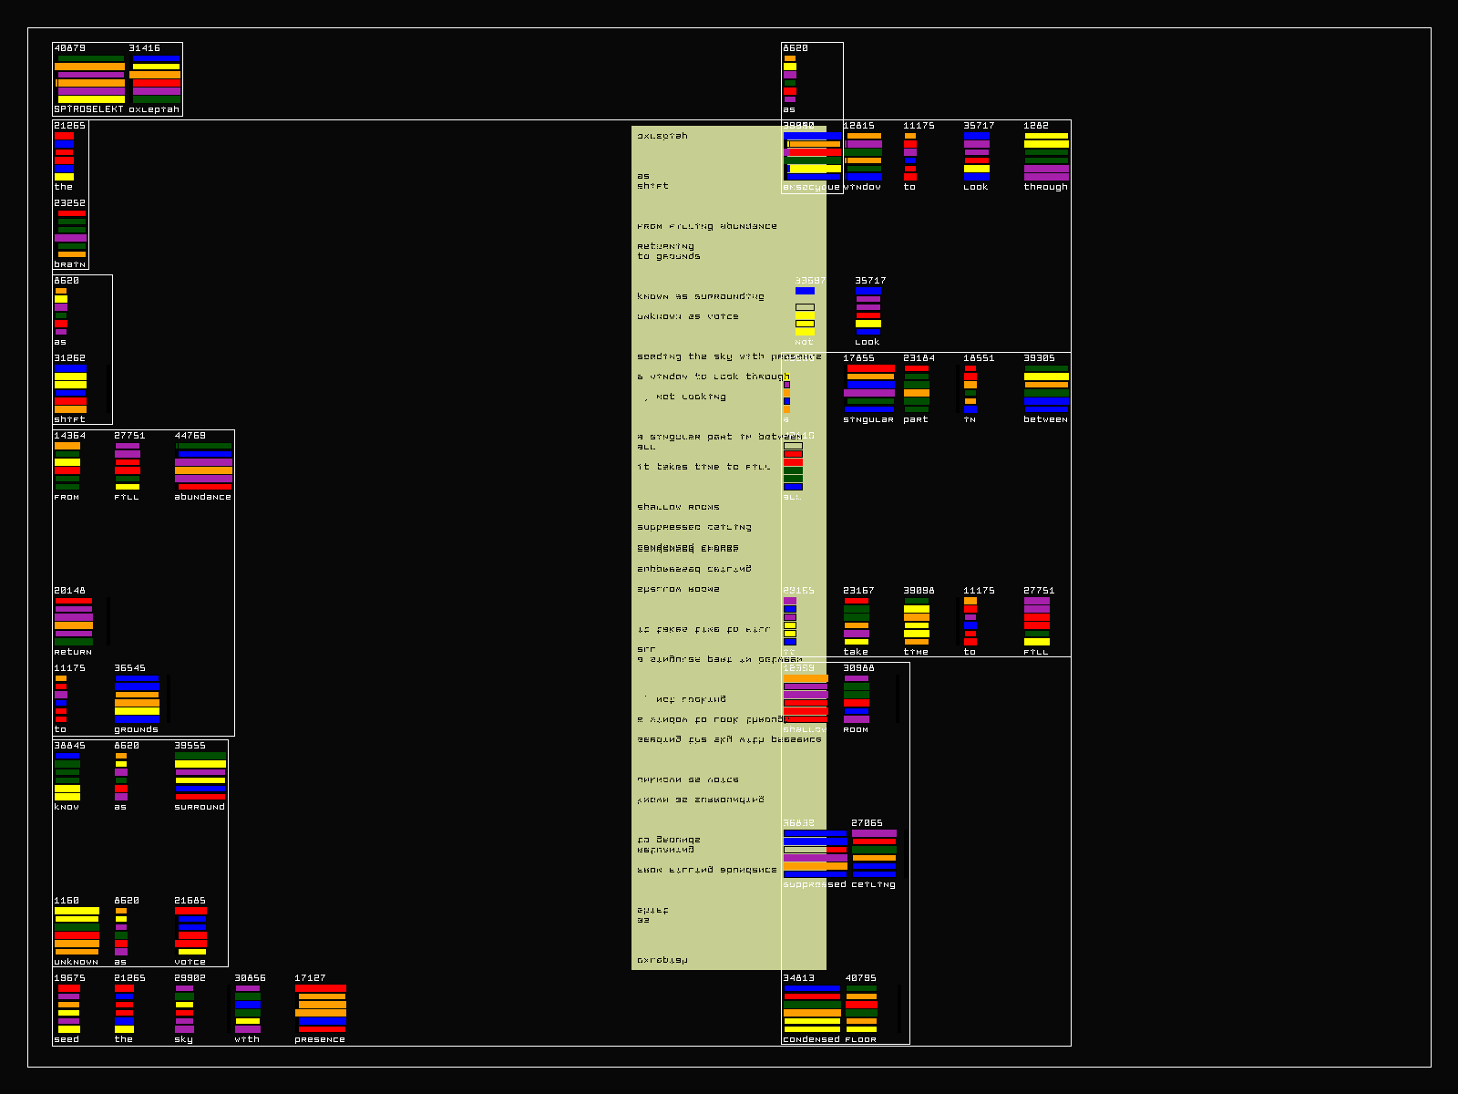The image size is (1458, 1094).
Task: Click the 'shift' bar stack
Action: pyautogui.click(x=70, y=388)
